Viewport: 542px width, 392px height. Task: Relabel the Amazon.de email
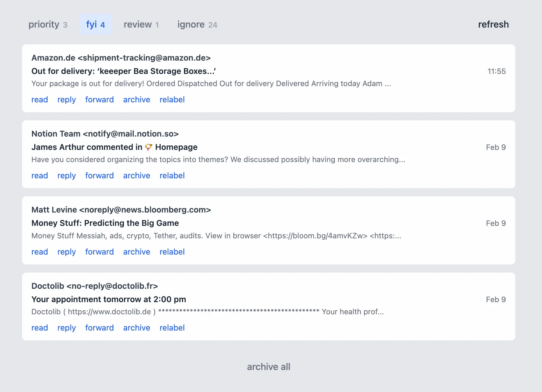click(172, 99)
